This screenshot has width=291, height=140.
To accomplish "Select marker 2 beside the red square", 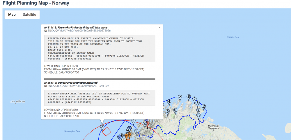I will point(102,127).
